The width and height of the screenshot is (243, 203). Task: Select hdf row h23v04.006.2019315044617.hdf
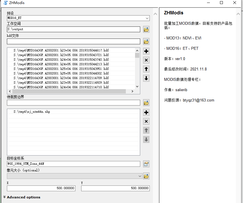[x=71, y=50]
